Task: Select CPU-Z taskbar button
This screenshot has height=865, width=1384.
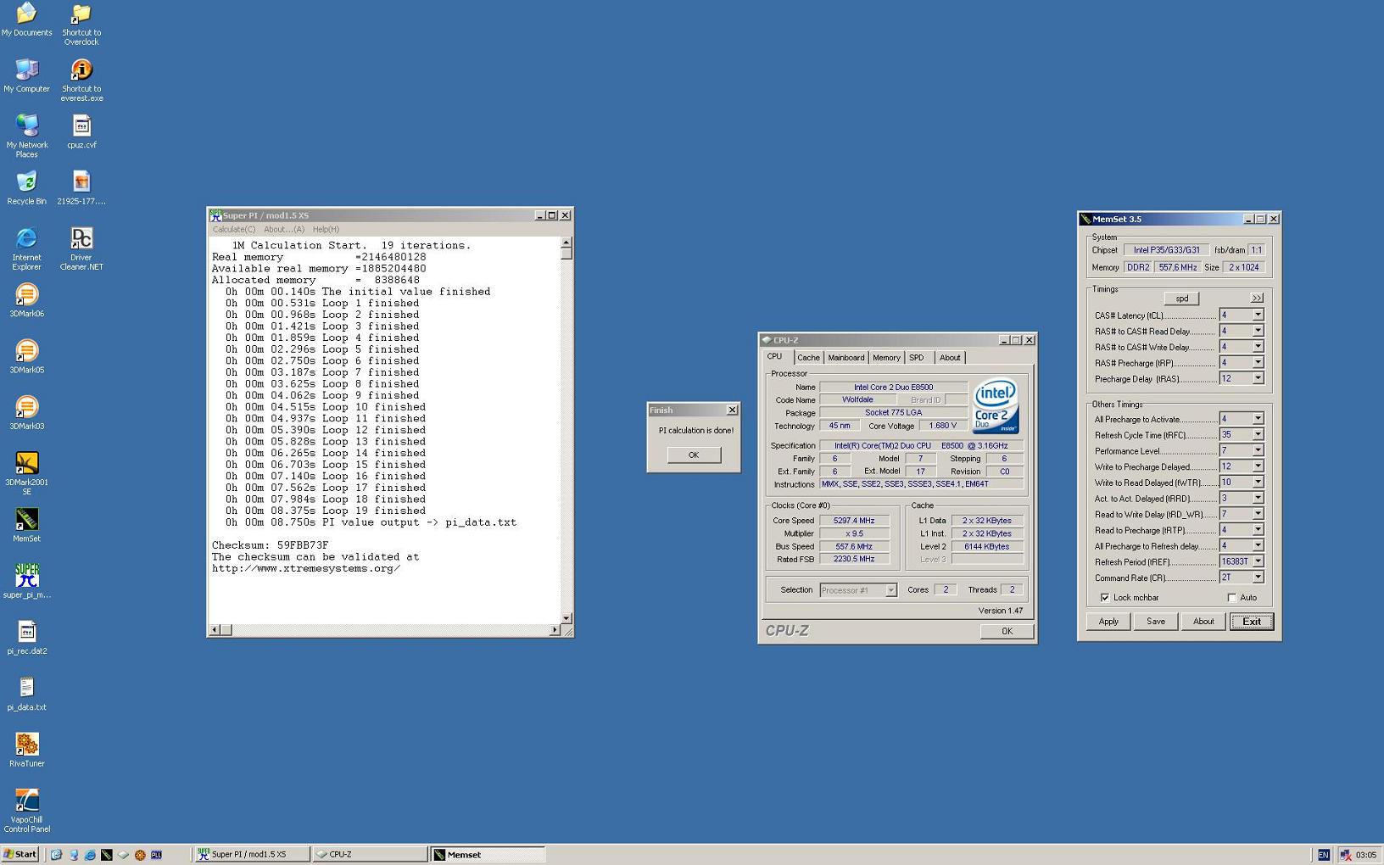Action: click(370, 855)
